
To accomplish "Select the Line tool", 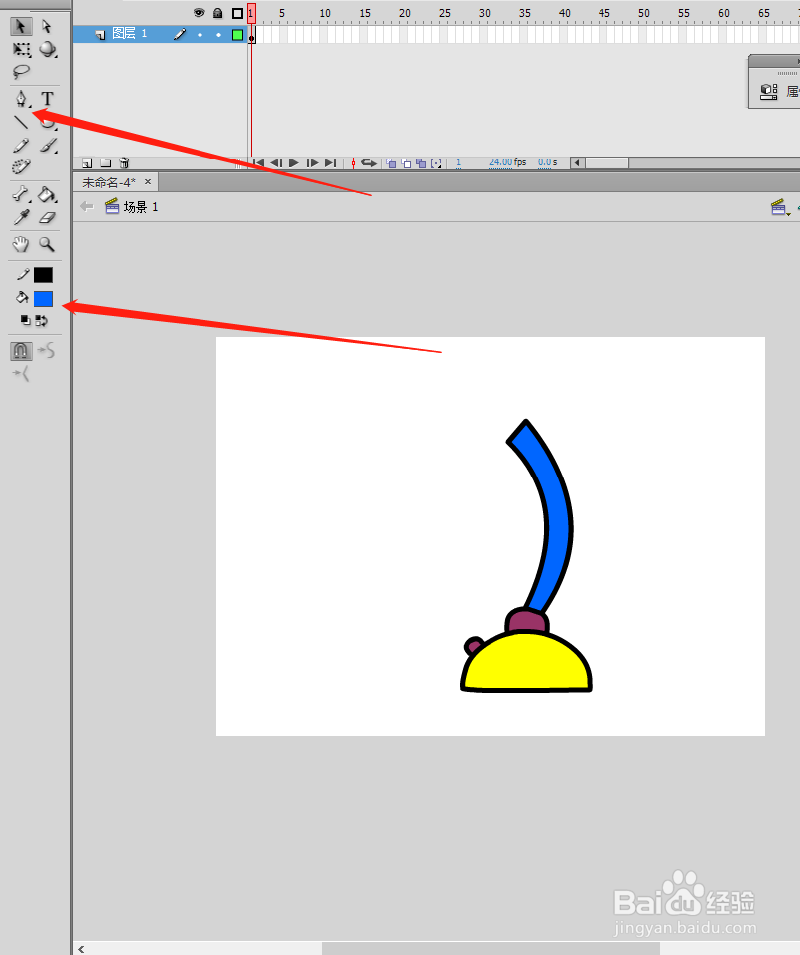I will 21,122.
